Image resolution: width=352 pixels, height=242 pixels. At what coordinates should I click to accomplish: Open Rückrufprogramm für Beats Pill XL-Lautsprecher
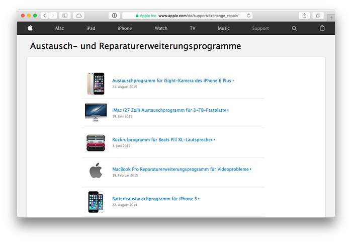[x=163, y=139]
